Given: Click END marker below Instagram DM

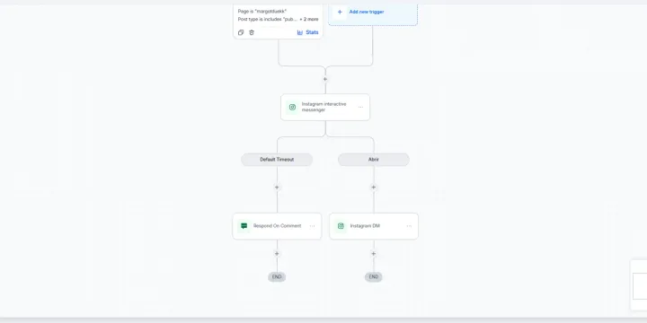Looking at the screenshot, I should click(x=374, y=277).
